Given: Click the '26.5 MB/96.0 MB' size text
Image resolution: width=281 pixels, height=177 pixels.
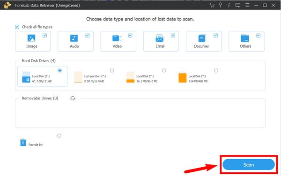Looking at the screenshot, I should pyautogui.click(x=147, y=81).
